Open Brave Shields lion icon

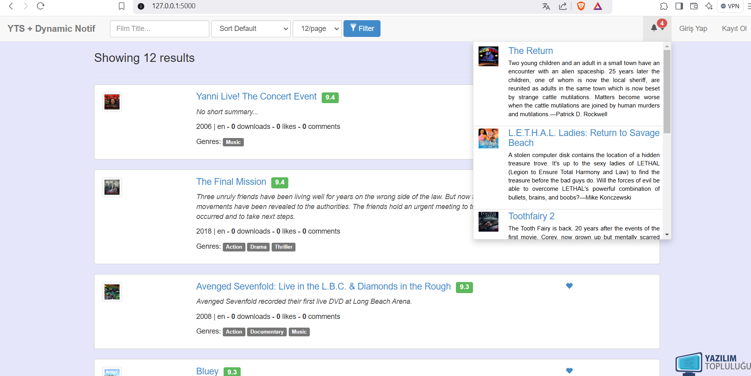[x=581, y=6]
